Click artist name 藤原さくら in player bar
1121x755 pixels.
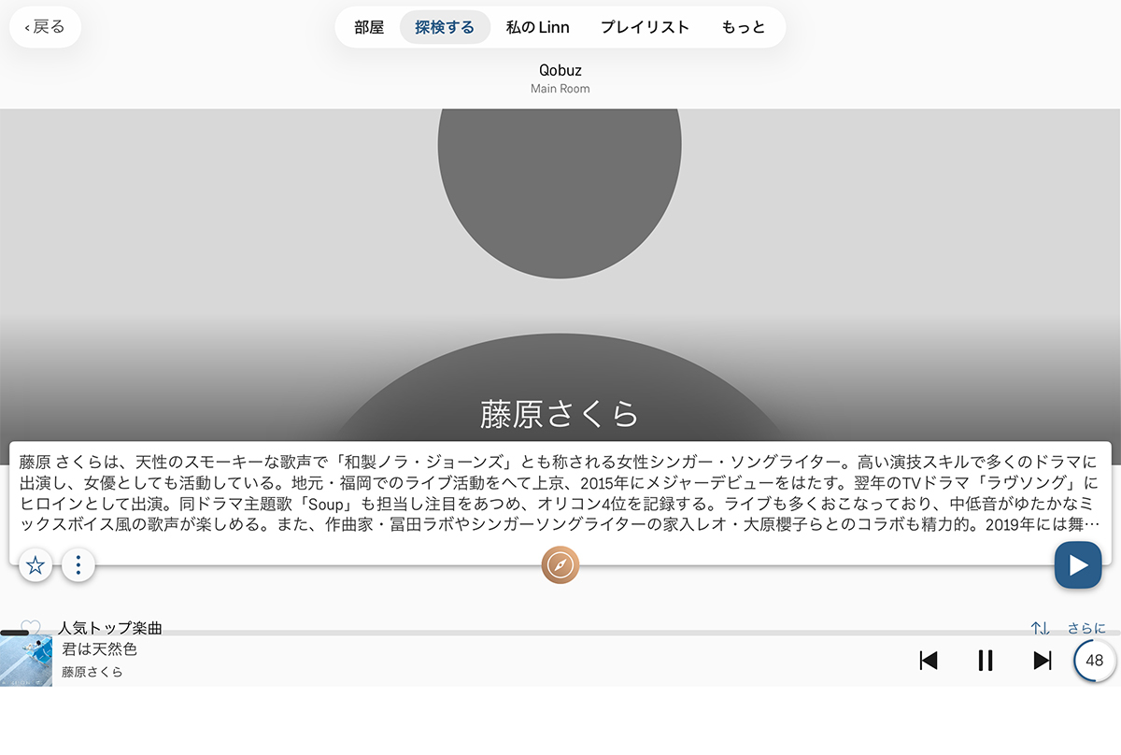pos(92,672)
